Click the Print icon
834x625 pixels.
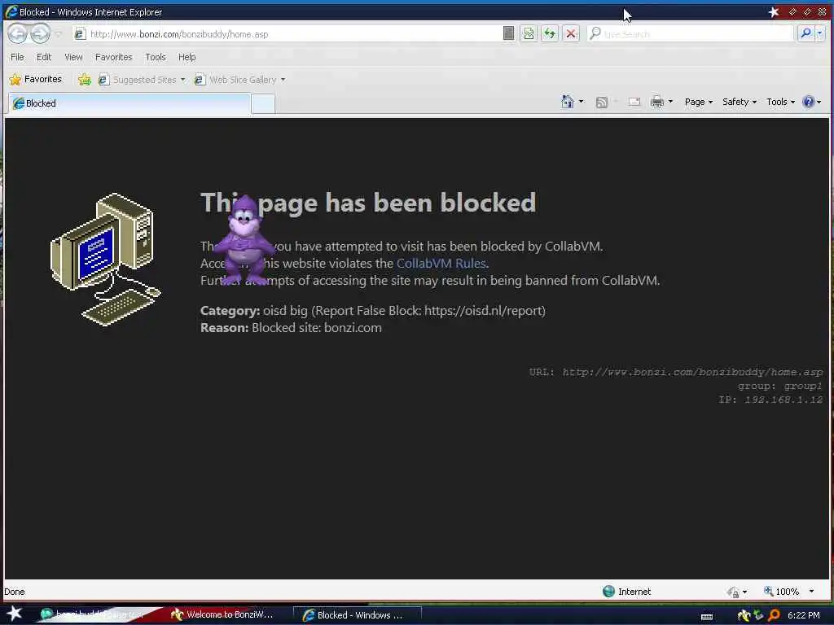pos(657,102)
